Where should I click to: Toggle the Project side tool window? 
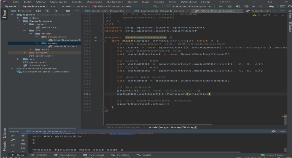[x=4, y=14]
